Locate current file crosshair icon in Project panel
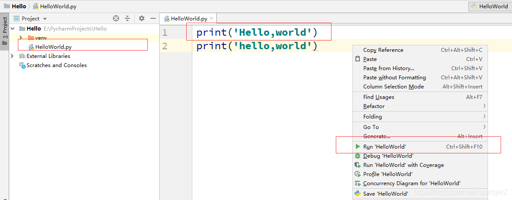 pos(116,19)
